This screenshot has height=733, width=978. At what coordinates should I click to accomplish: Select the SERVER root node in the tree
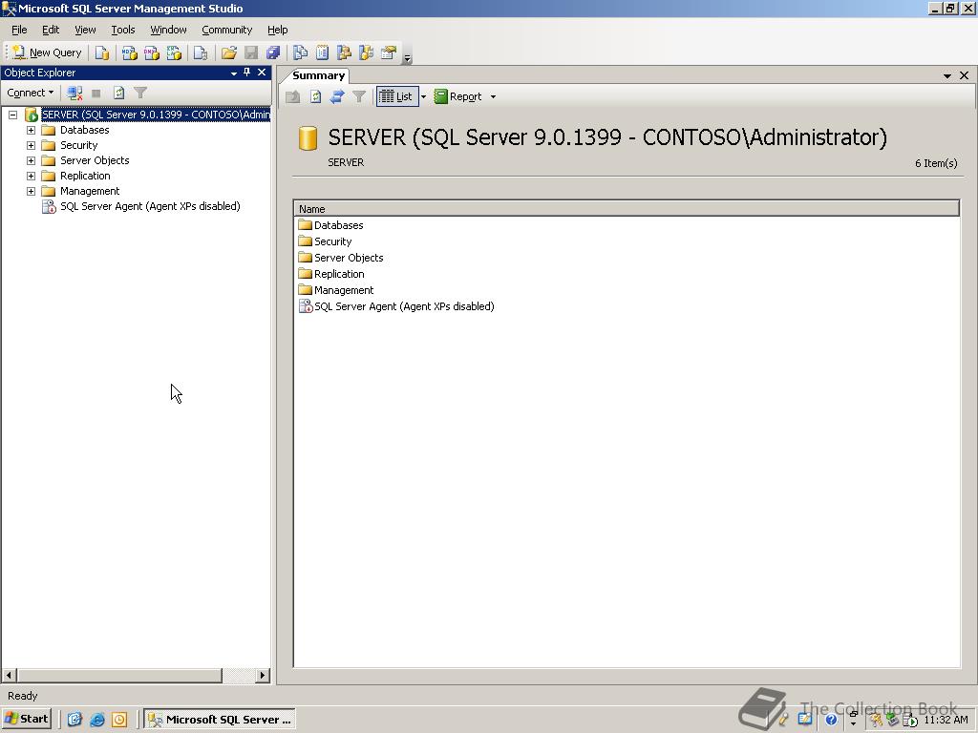tap(156, 115)
